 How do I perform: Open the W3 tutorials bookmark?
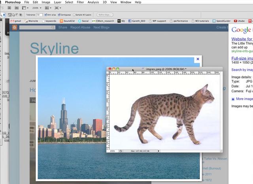pos(200,21)
